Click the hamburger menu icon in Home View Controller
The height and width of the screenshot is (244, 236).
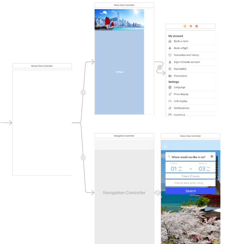click(x=166, y=147)
